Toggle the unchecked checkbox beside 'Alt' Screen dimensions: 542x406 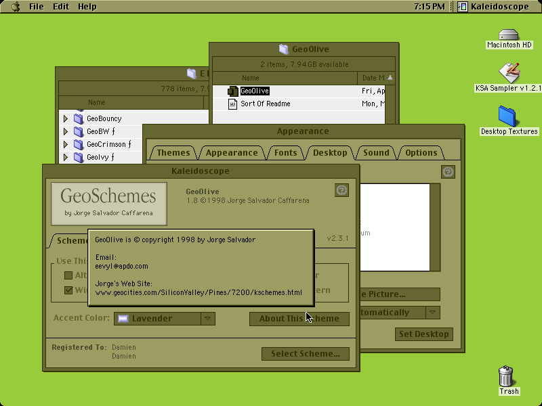68,275
